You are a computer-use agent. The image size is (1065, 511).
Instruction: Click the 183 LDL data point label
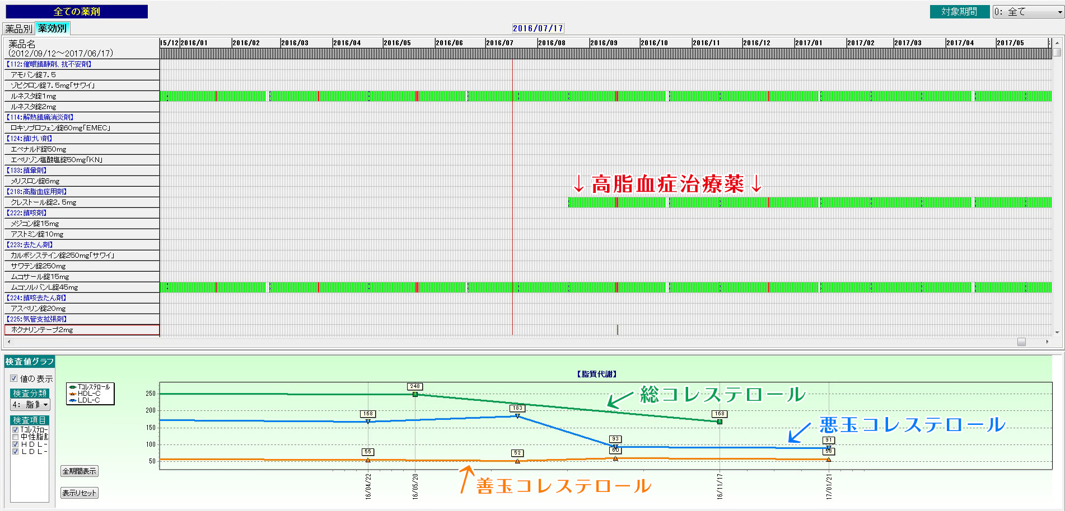coord(517,408)
